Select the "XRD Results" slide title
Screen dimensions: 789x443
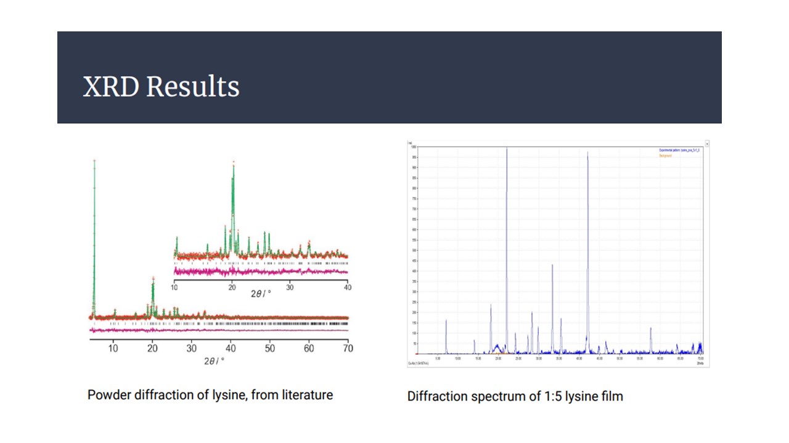tap(161, 87)
